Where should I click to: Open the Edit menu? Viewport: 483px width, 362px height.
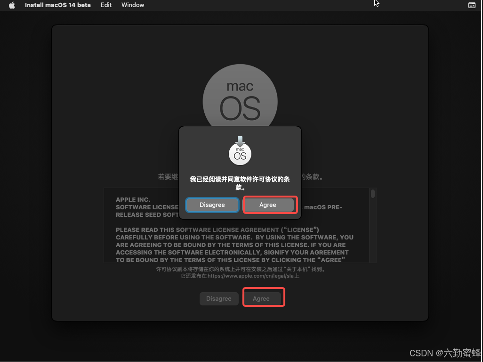(106, 5)
